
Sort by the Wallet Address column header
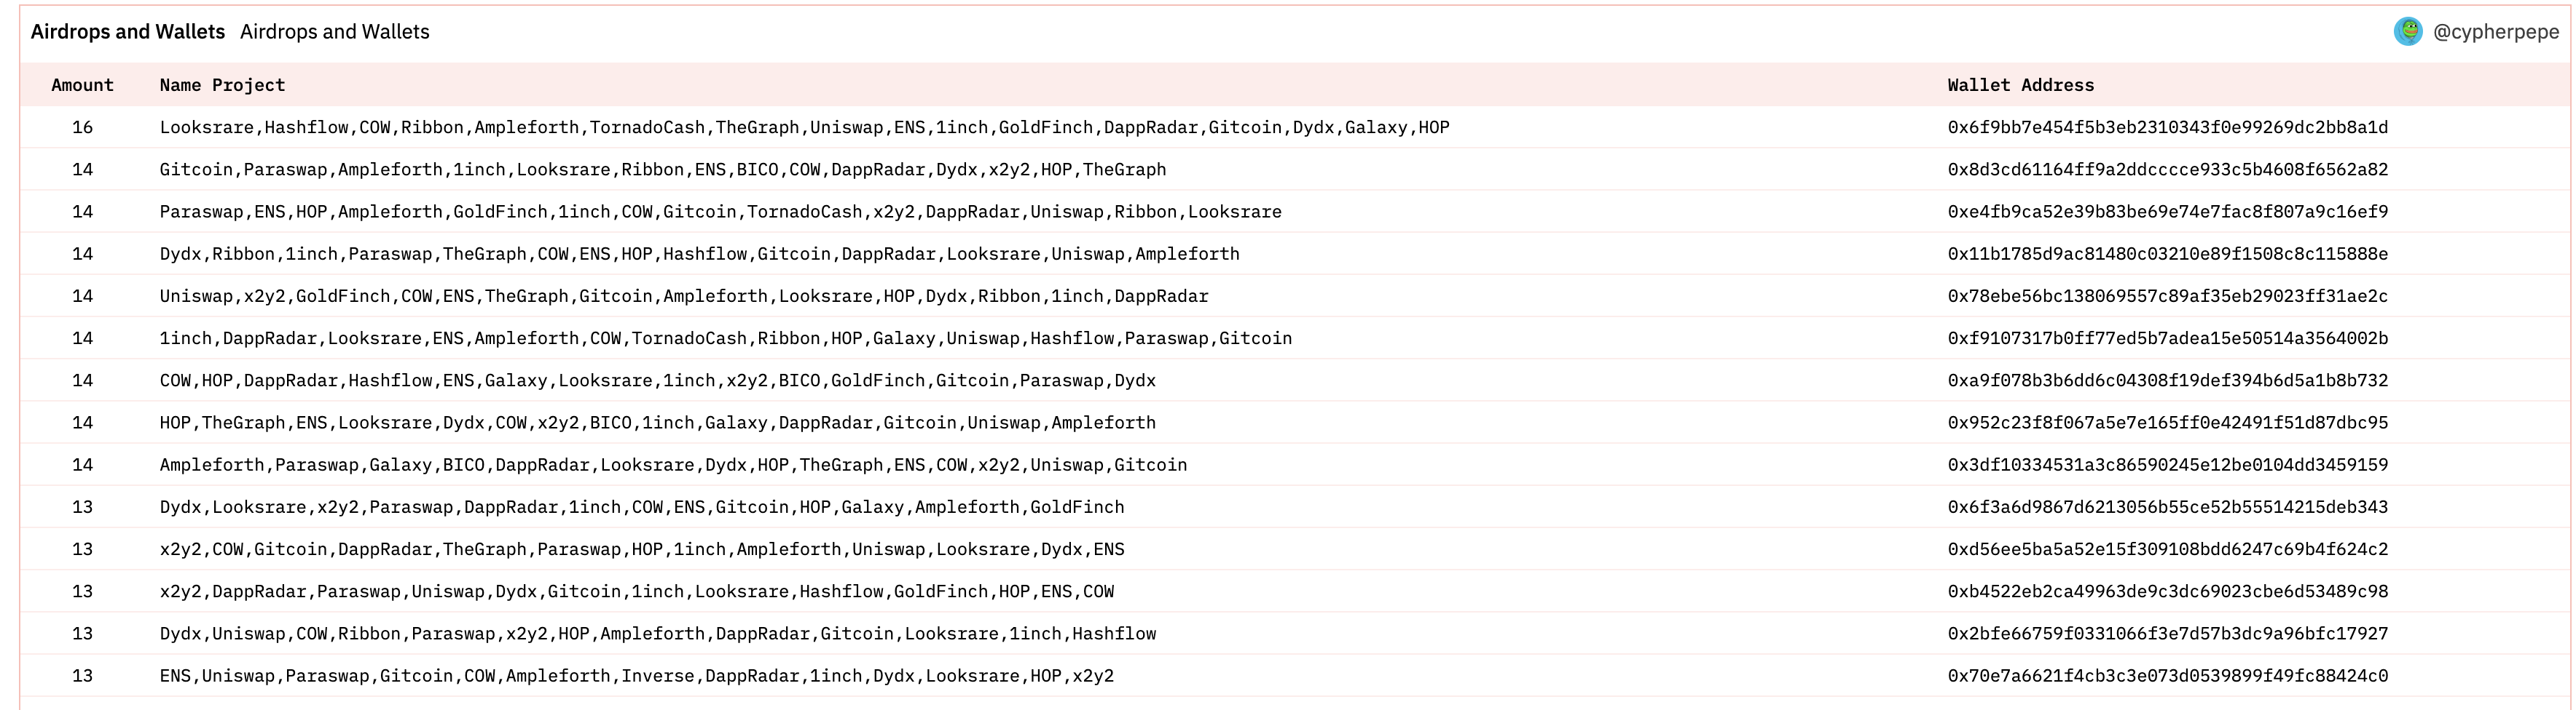pos(2020,86)
